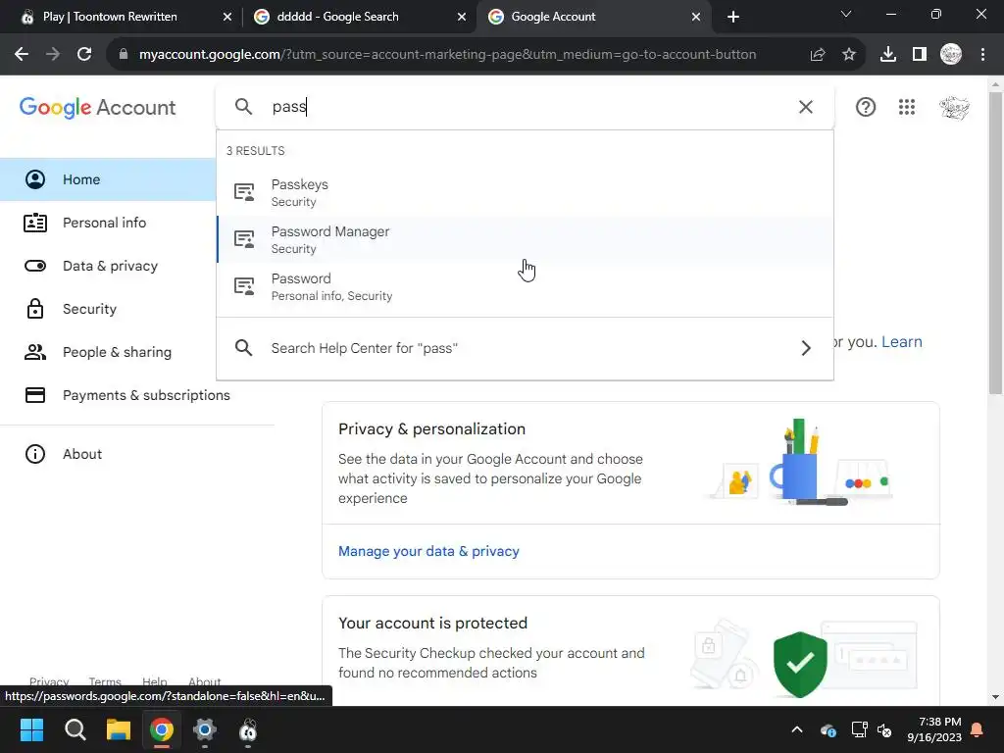This screenshot has width=1004, height=753.
Task: Open the Settings gear taskbar icon
Action: 205,729
